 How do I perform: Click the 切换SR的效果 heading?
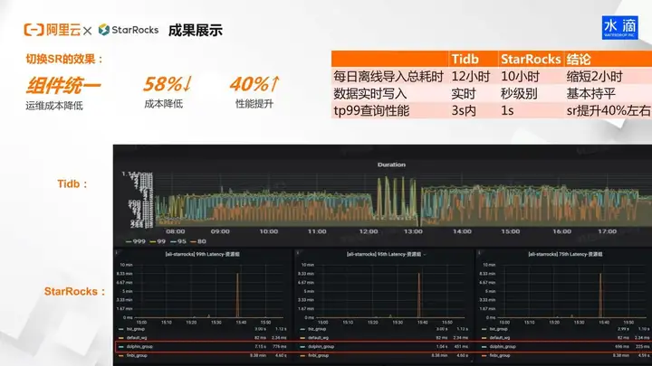[64, 59]
